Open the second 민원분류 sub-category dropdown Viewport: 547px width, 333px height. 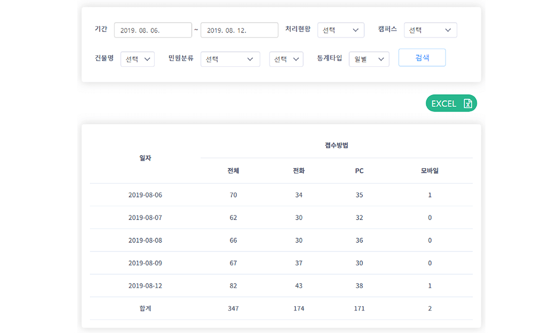286,59
